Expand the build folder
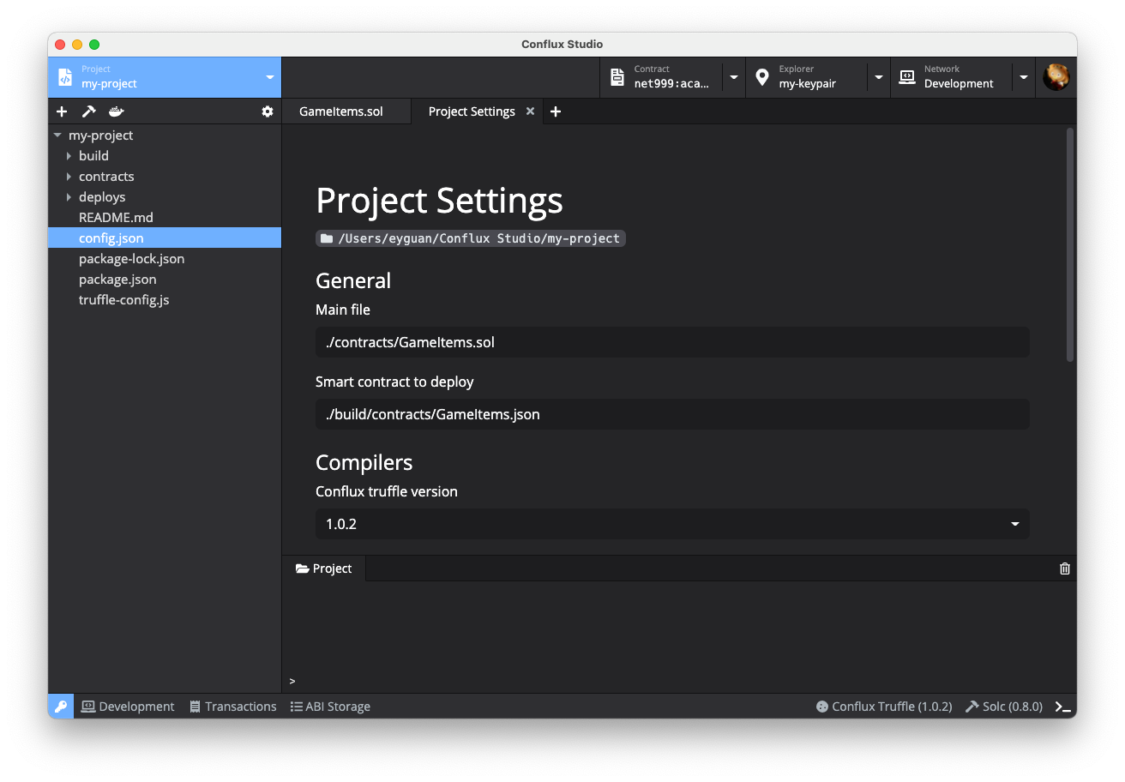 [69, 156]
